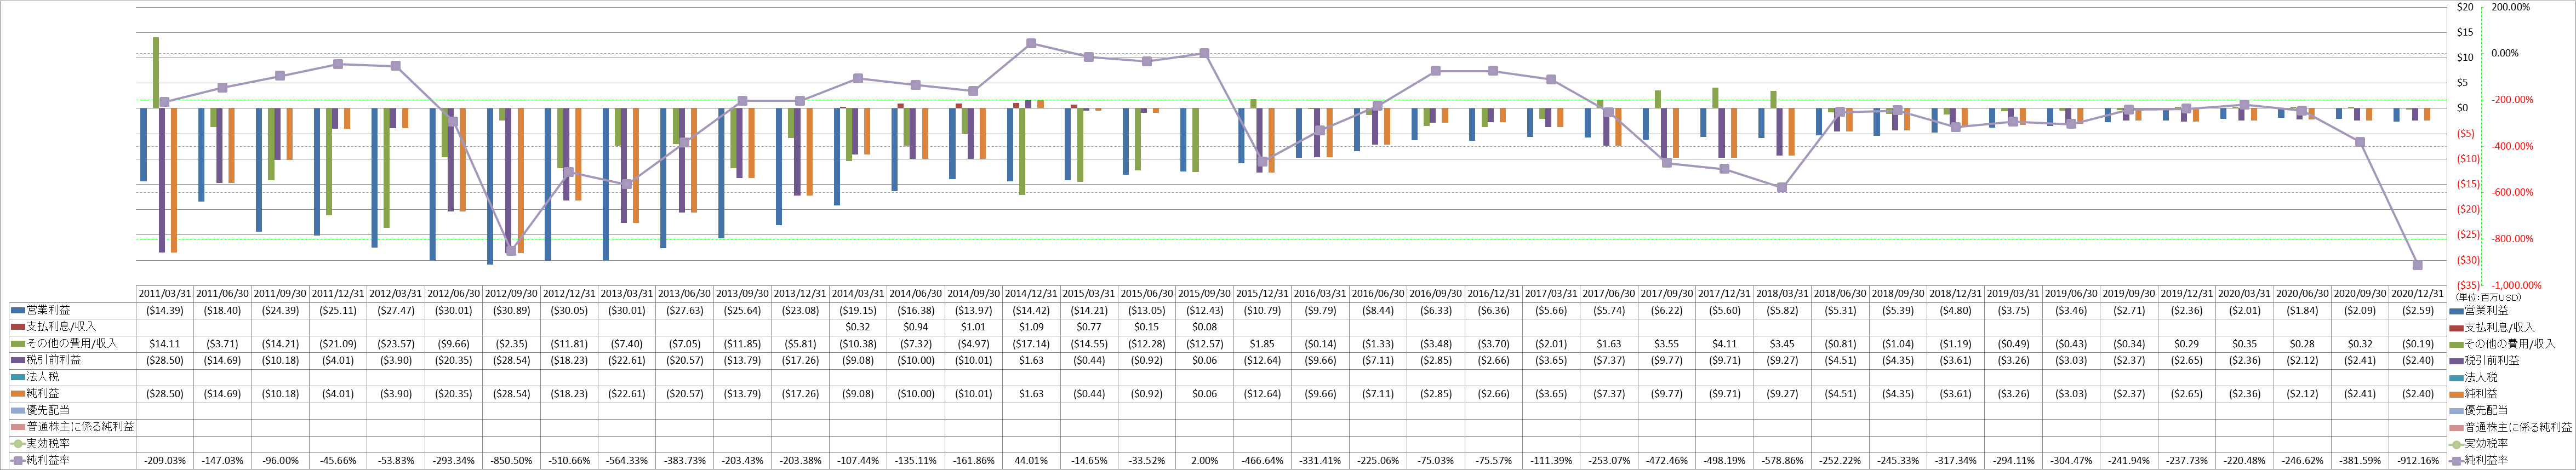Click the tall green bar for 2011/03/31
The image size is (2576, 470).
pos(156,72)
